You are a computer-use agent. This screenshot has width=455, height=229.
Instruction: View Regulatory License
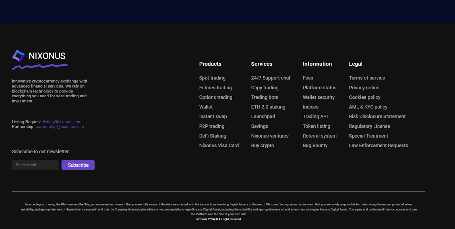(x=369, y=126)
